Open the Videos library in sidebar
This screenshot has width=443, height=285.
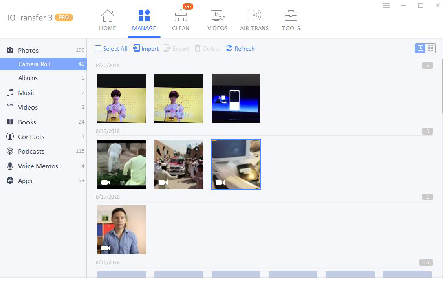(x=28, y=107)
